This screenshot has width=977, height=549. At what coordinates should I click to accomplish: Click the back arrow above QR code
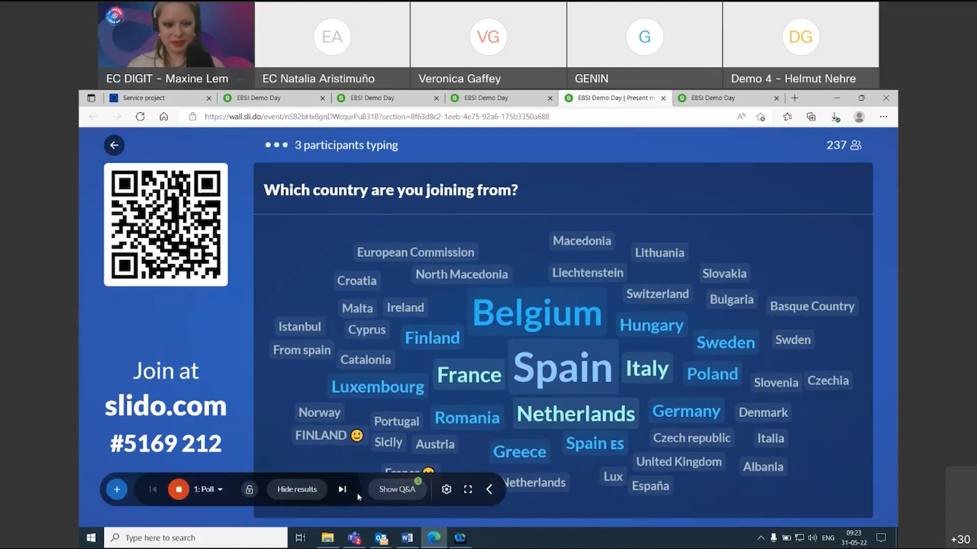pos(114,145)
